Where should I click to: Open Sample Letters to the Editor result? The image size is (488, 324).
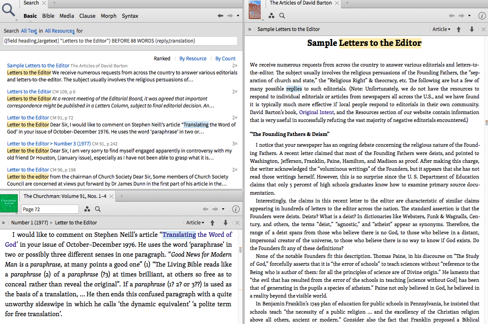[x=38, y=66]
